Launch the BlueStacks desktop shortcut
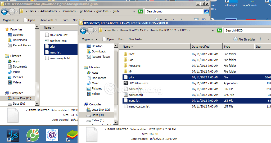This screenshot has width=271, height=143. (x=72, y=136)
